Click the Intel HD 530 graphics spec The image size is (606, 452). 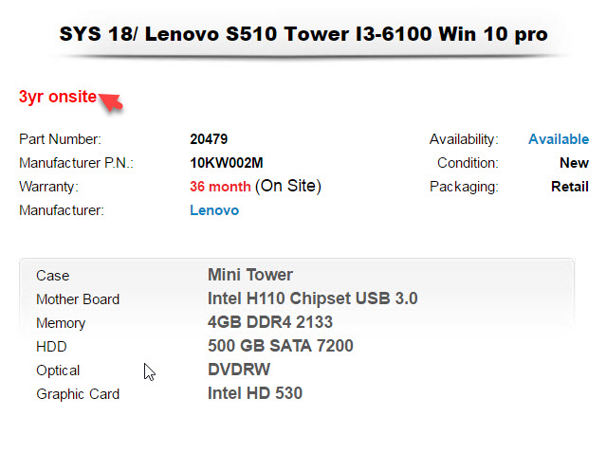(x=254, y=393)
